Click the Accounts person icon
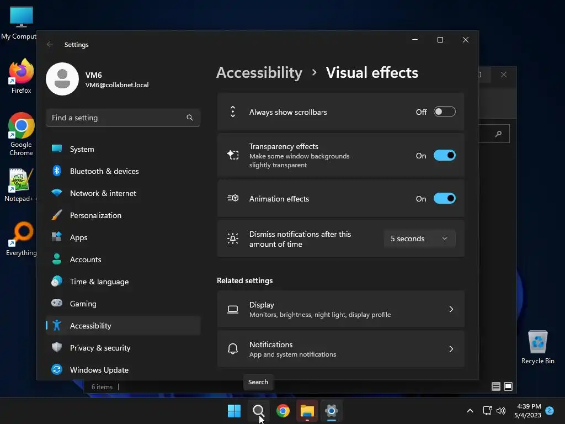Viewport: 565px width, 424px height. point(57,259)
